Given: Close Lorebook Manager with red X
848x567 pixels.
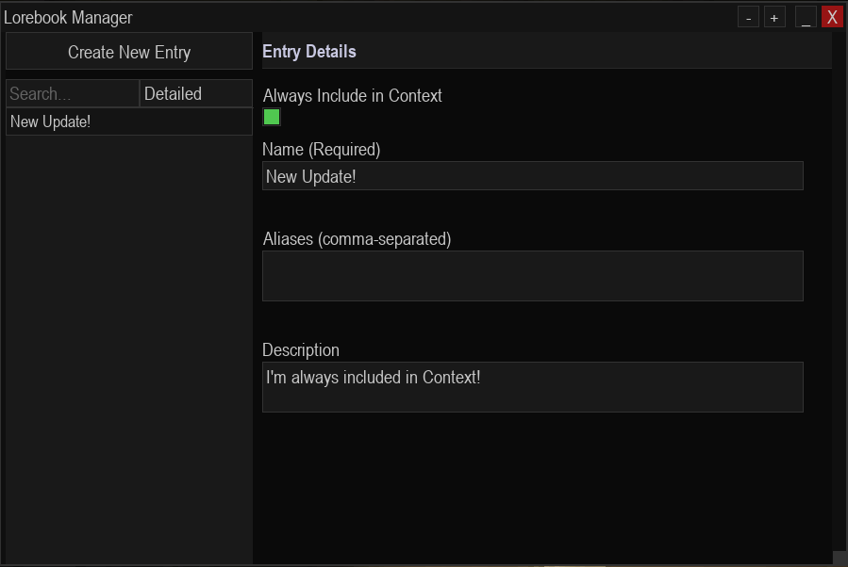Looking at the screenshot, I should click(x=832, y=17).
